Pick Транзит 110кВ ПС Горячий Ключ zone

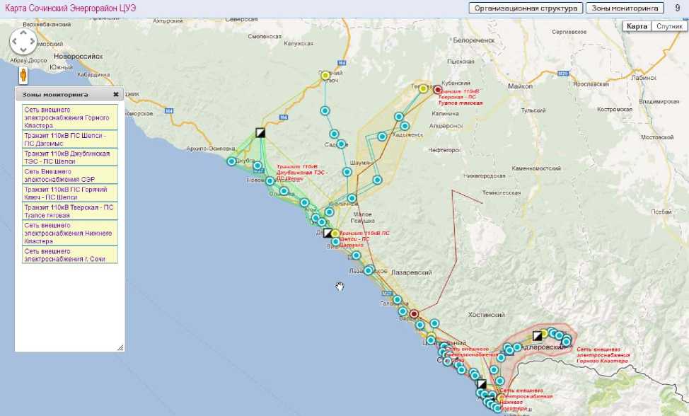[x=69, y=193]
